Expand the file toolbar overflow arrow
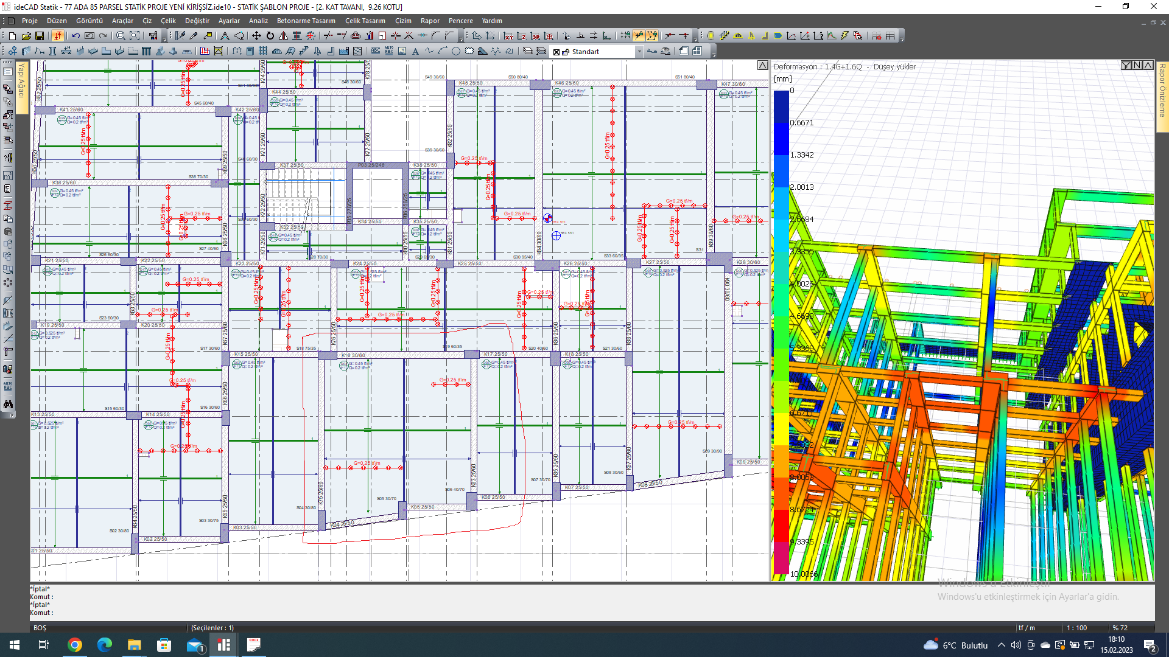 pyautogui.click(x=164, y=38)
